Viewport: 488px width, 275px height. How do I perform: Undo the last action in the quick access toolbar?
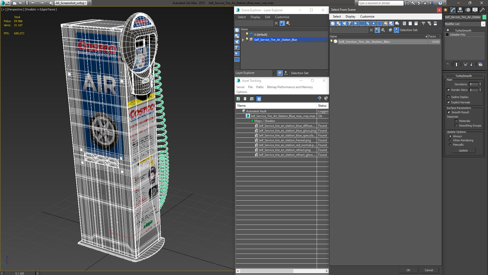click(x=33, y=3)
